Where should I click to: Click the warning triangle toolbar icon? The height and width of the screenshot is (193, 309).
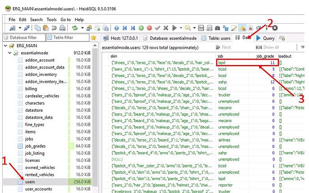click(x=242, y=28)
